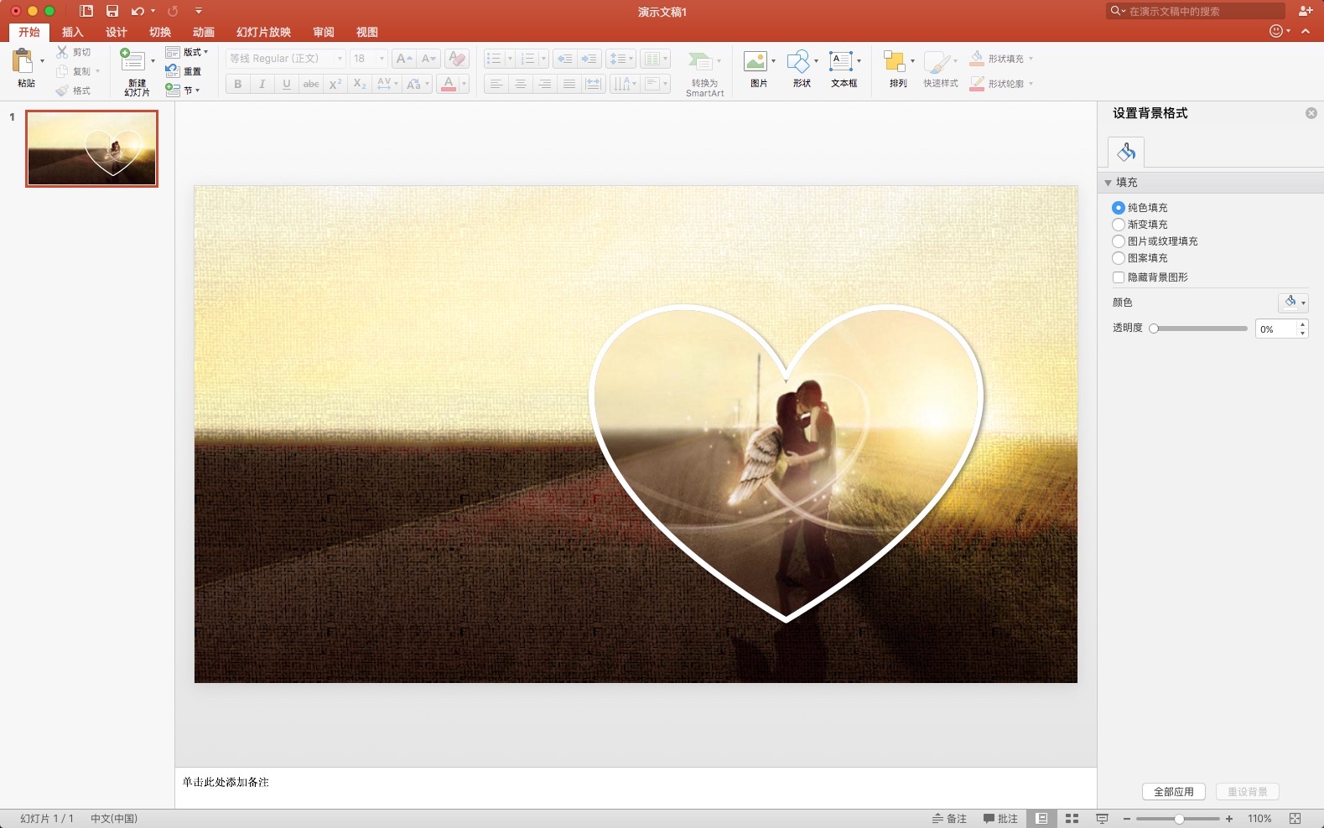Click the Arrange (排列) icon
Screen dimensions: 1324x828
click(894, 61)
